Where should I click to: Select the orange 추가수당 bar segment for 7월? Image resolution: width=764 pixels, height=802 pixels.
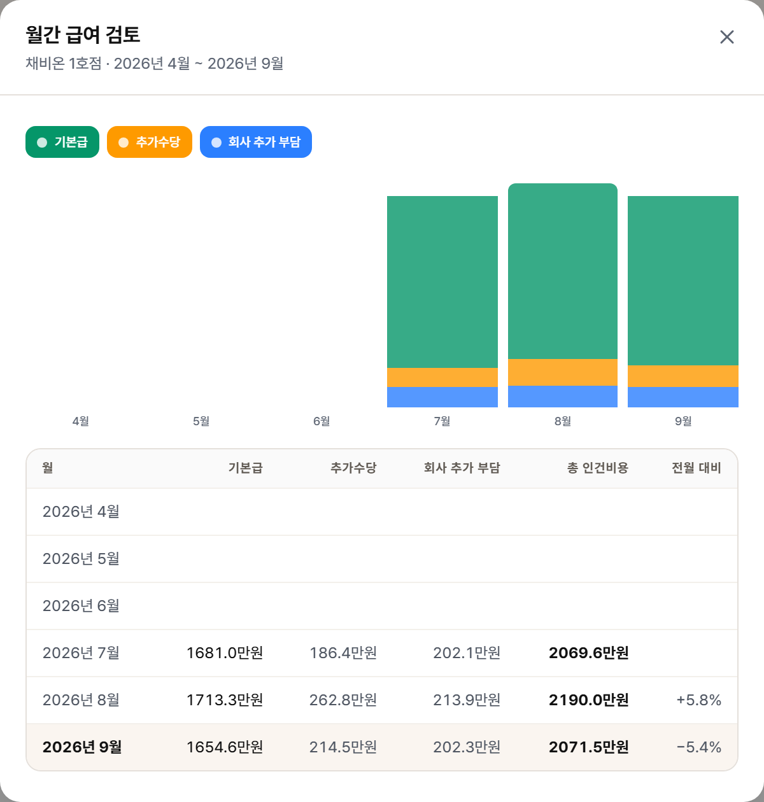442,377
